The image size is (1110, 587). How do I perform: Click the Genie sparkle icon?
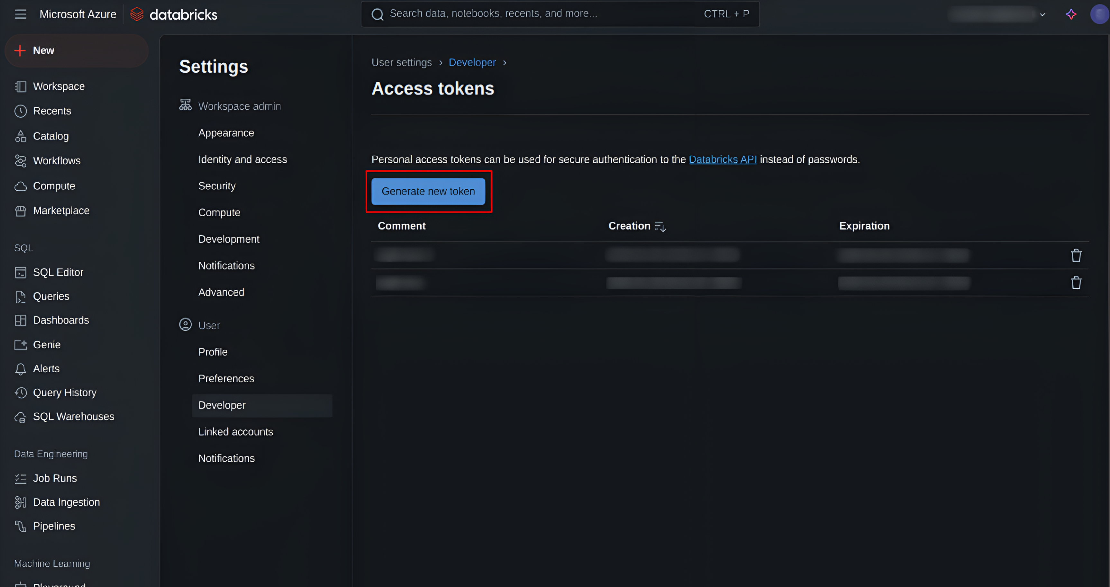20,345
